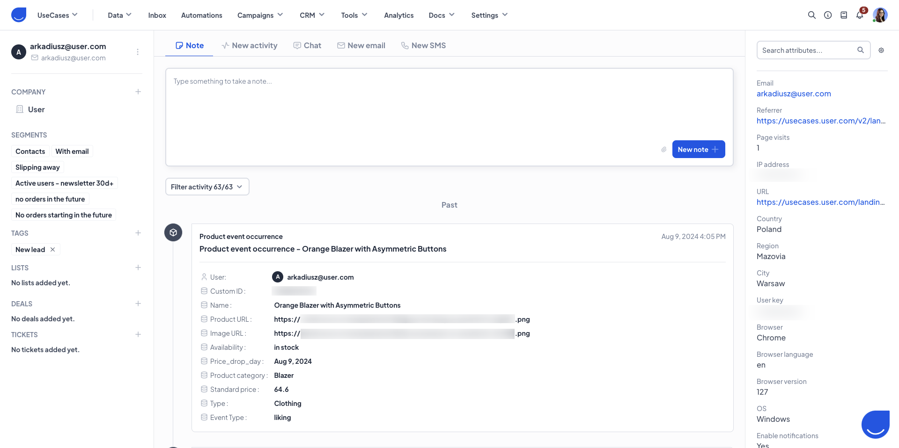Open the chat widget bubble

[875, 424]
